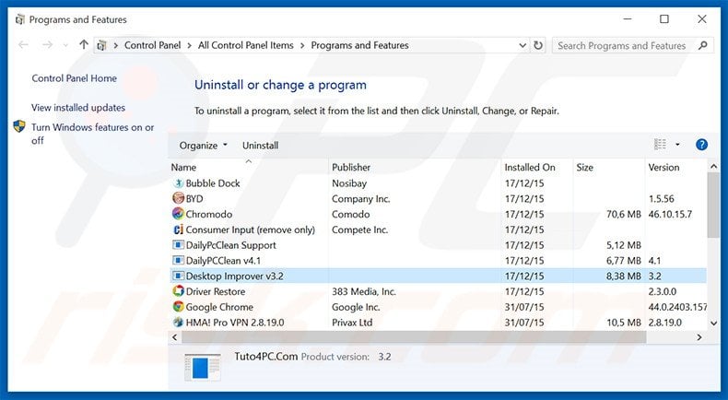728x400 pixels.
Task: Click Tuto4PC.Com in details pane
Action: pos(266,357)
